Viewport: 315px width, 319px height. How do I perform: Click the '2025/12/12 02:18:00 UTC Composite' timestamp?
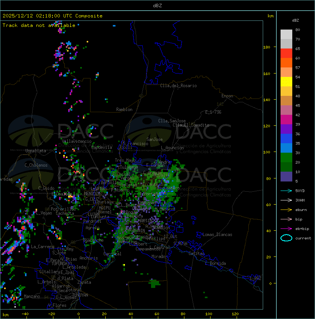click(53, 16)
